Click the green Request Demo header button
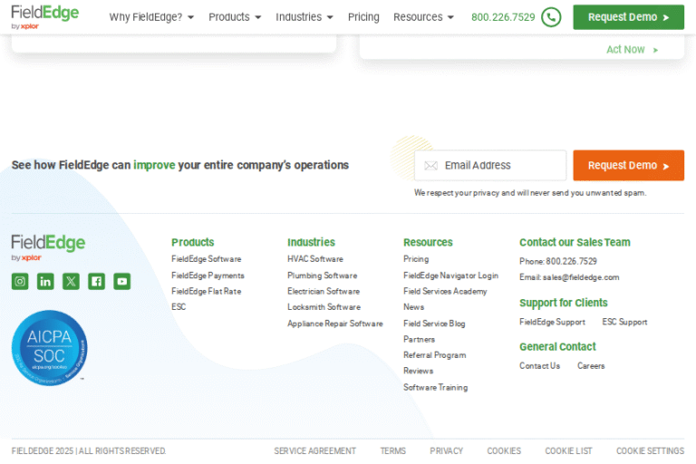The height and width of the screenshot is (464, 696). point(628,17)
